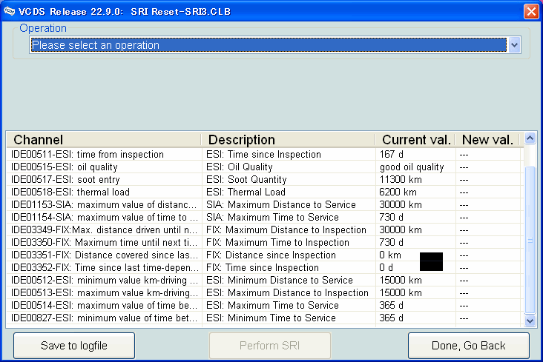Click description 'FIX: Maximum Distance to Inspection'
This screenshot has width=543, height=362.
(286, 230)
